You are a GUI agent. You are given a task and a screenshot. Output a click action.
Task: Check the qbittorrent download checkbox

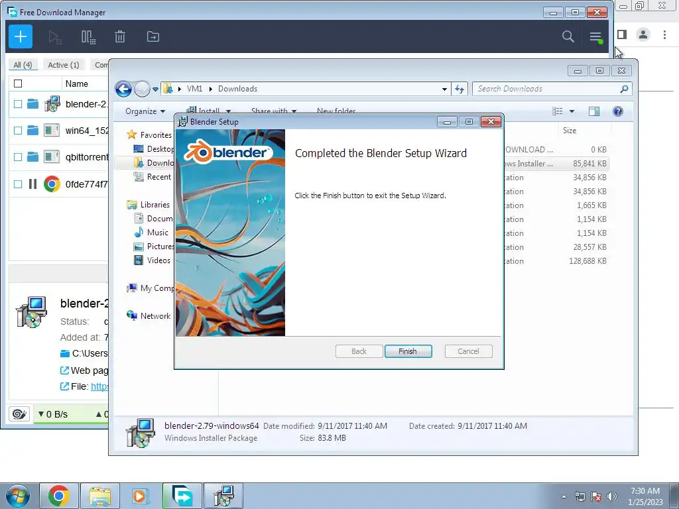[x=18, y=156]
